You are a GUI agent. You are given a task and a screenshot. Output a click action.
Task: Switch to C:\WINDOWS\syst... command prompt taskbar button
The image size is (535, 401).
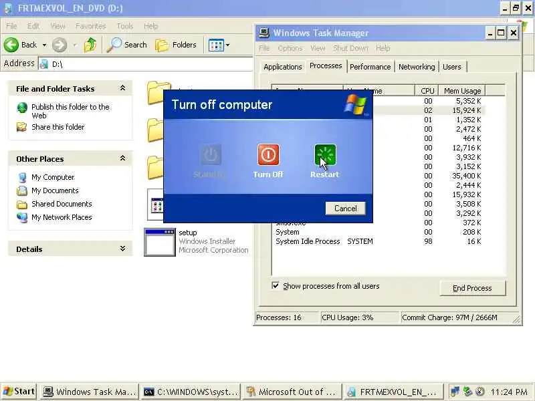tap(191, 392)
